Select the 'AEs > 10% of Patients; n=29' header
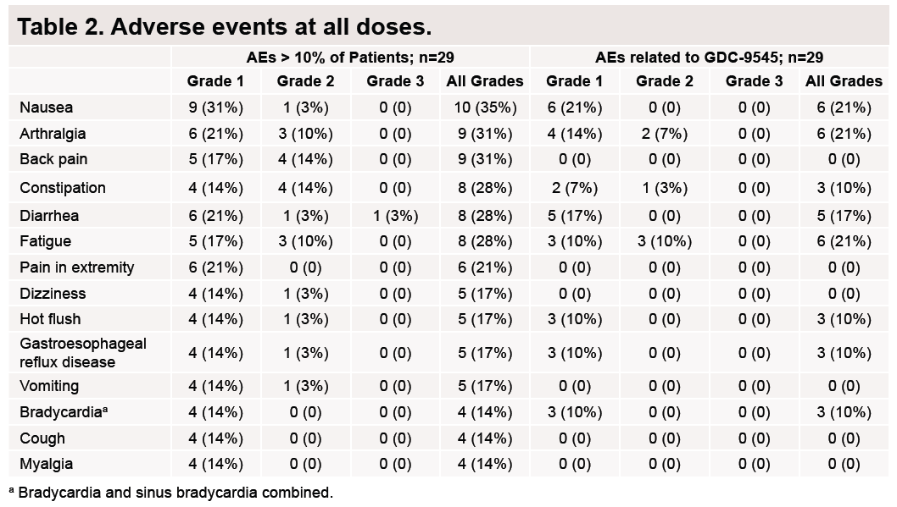 coord(352,58)
